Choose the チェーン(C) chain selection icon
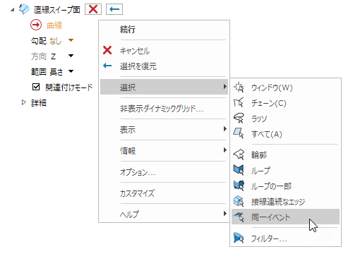The image size is (353, 254). point(239,103)
